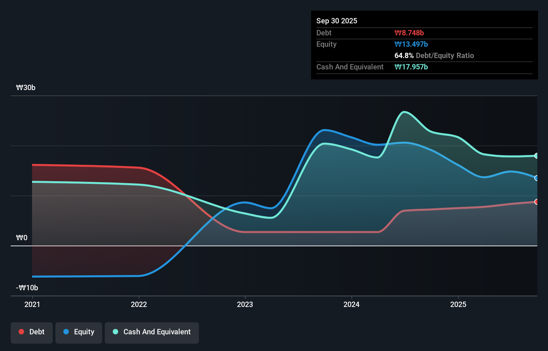Click the red ₩8.748b Debt value
The width and height of the screenshot is (548, 351).
pyautogui.click(x=409, y=33)
